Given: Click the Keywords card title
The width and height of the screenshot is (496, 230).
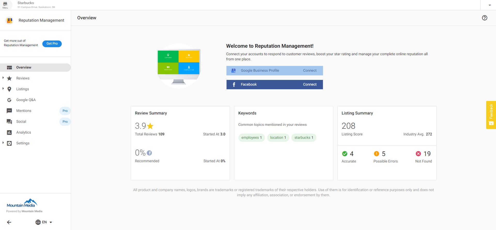Looking at the screenshot, I should point(247,113).
